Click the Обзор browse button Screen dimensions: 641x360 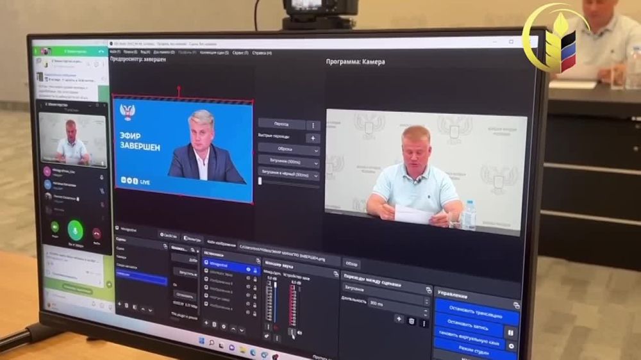point(351,264)
